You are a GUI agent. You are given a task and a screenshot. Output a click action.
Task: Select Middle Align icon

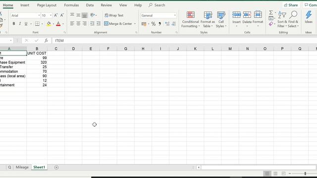78,15
